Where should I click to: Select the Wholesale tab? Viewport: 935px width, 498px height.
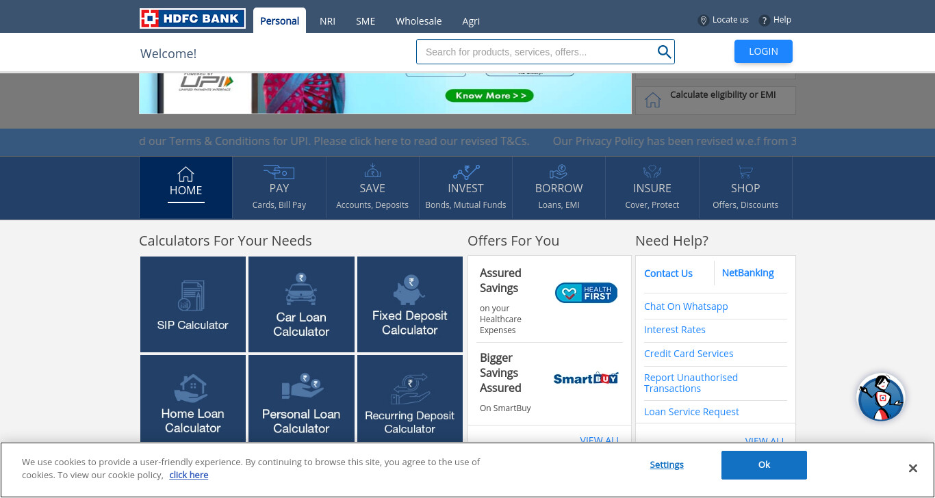418,21
